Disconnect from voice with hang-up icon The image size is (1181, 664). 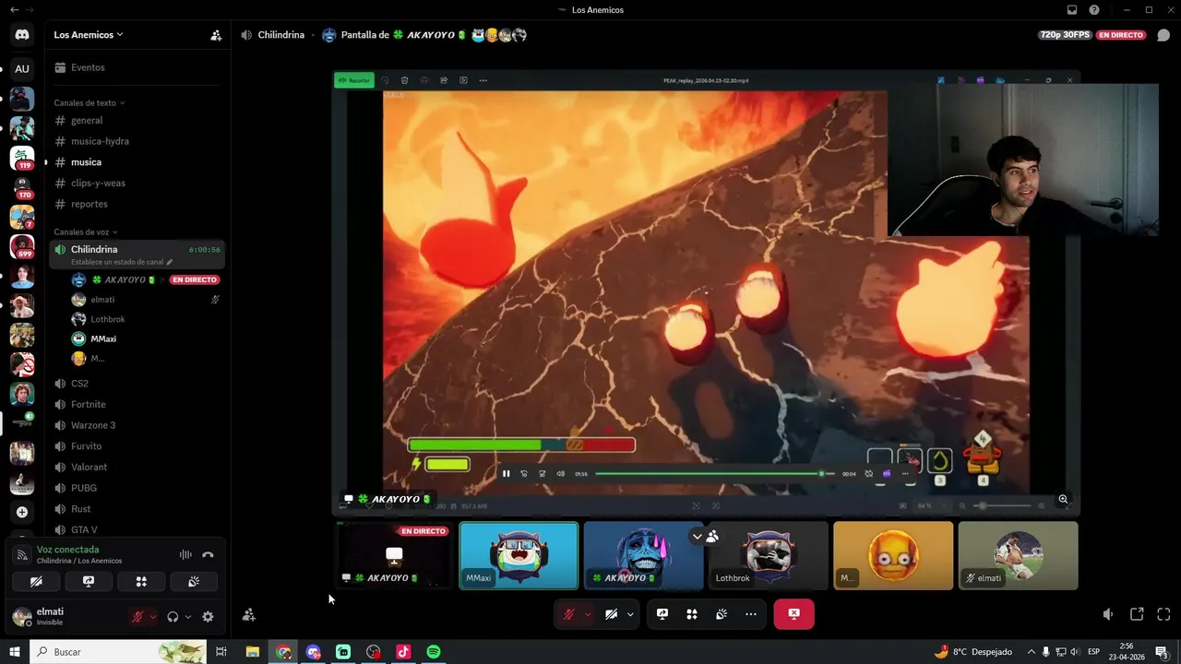tap(208, 555)
